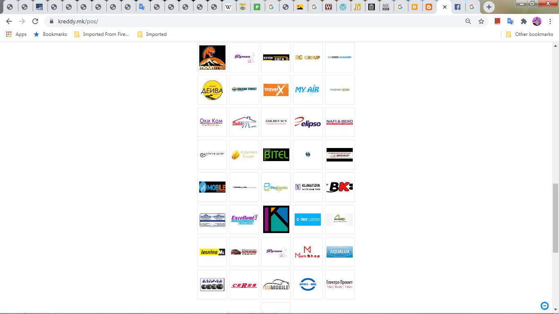
Task: Click the blue Aqualux logo
Action: pyautogui.click(x=340, y=252)
